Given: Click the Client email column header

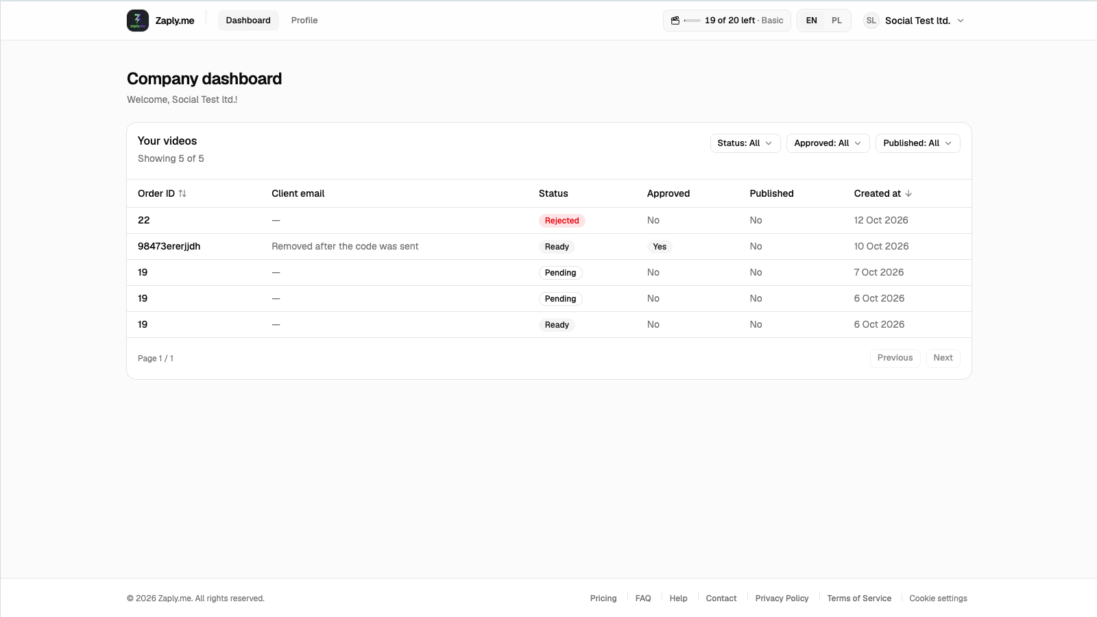Looking at the screenshot, I should (x=298, y=193).
